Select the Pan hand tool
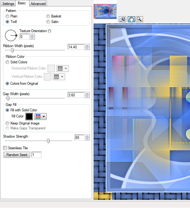 pos(131,19)
